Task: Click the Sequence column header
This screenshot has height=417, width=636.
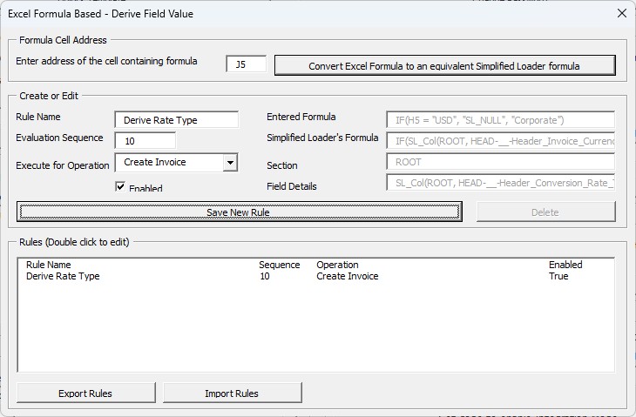Action: pos(280,265)
